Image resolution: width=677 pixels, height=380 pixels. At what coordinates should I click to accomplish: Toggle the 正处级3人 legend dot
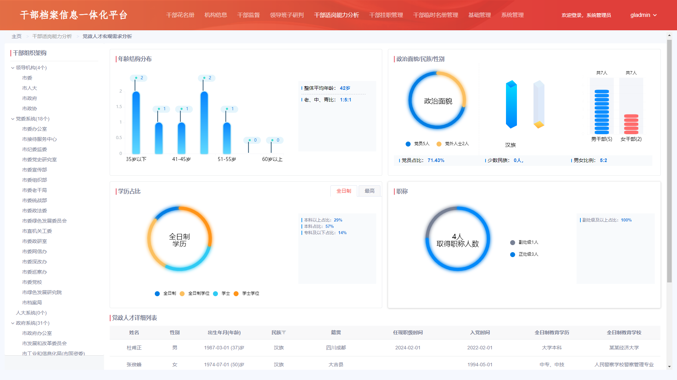(x=513, y=254)
